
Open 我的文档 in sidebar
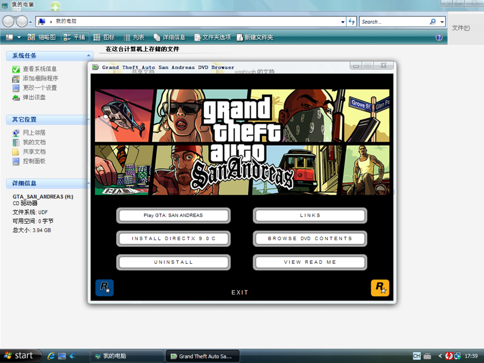click(34, 142)
